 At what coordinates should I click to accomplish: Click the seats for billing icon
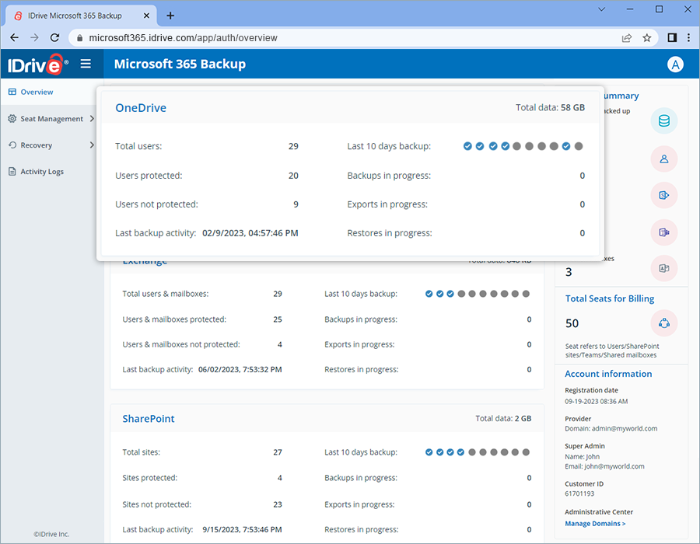664,323
